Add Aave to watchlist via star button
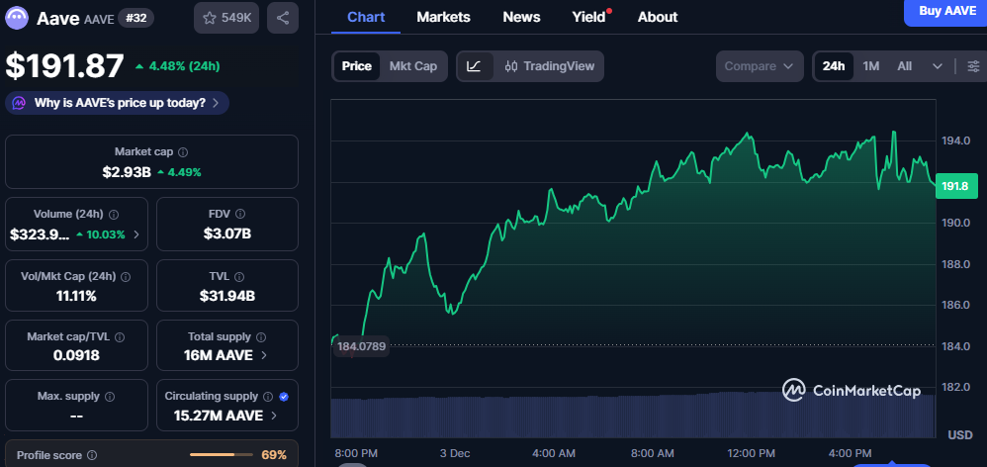Viewport: 987px width, 467px height. point(226,18)
